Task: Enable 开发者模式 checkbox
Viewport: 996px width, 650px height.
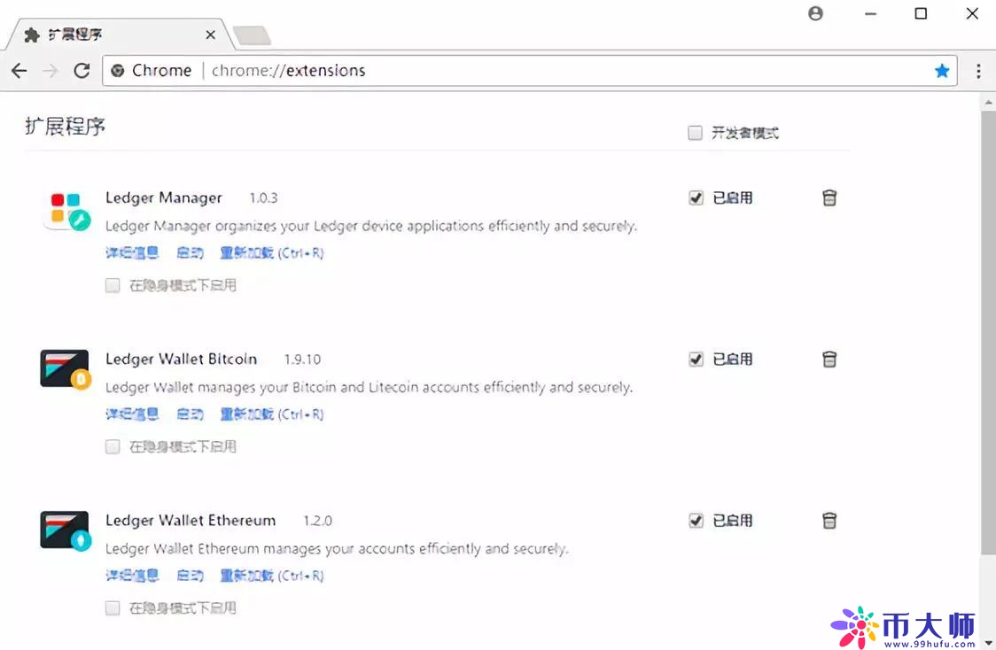Action: coord(696,133)
